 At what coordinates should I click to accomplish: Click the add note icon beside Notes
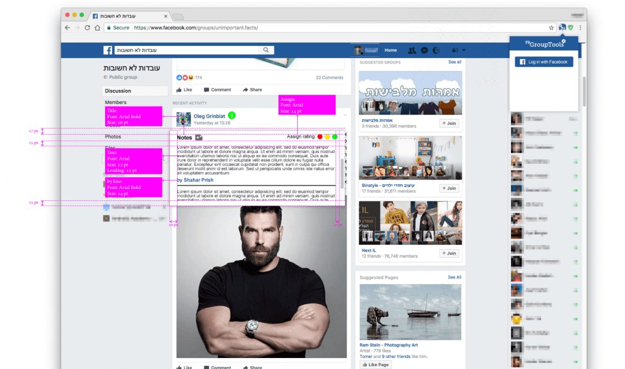[199, 137]
